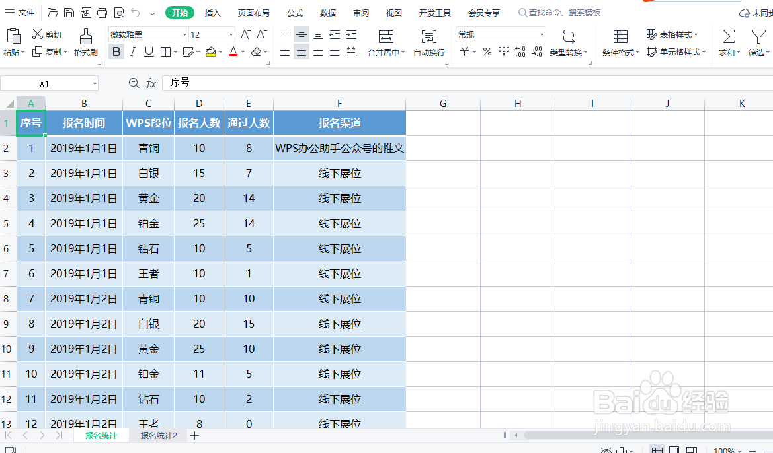Align text right
This screenshot has width=773, height=453.
coord(318,52)
